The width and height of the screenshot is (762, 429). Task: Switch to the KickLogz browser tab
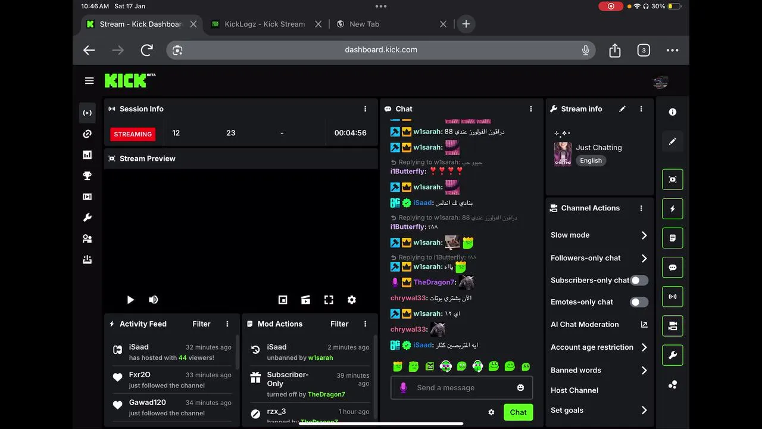tap(265, 24)
